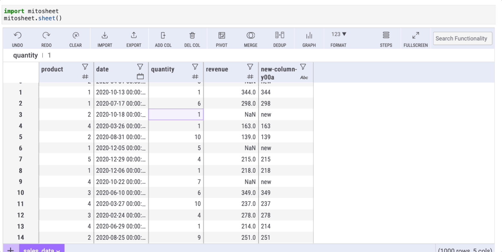502x252 pixels.
Task: Click the Export icon
Action: click(134, 35)
